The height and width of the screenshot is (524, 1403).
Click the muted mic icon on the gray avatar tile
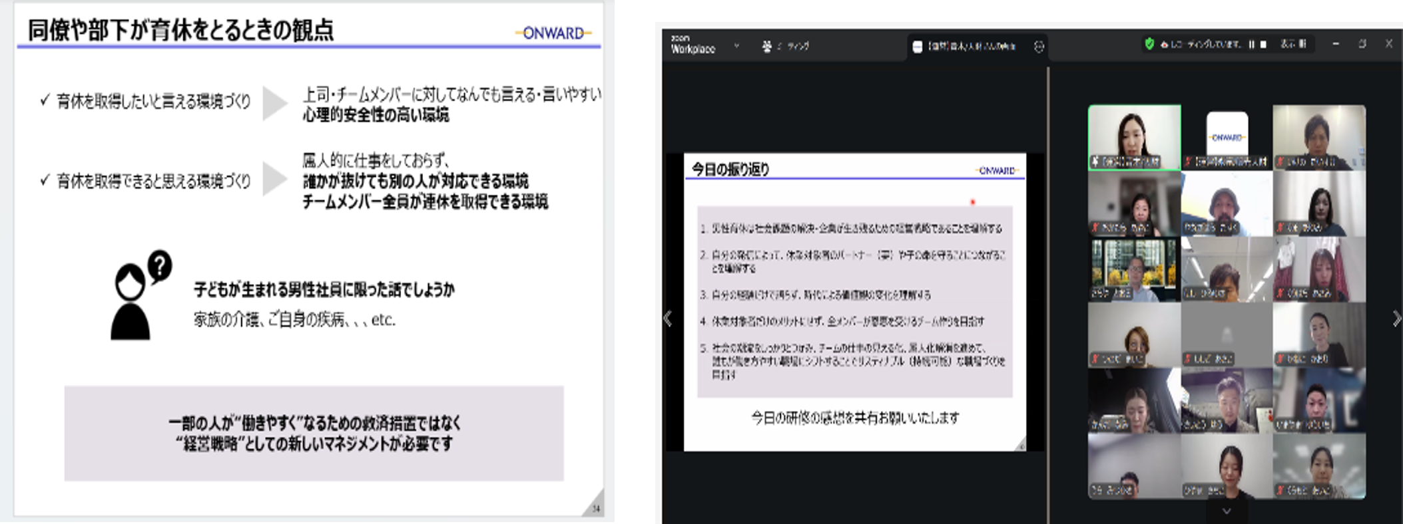[1188, 359]
